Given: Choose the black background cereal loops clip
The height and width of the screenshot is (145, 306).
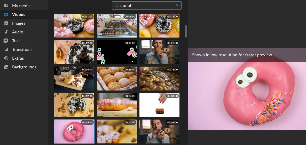Looking at the screenshot, I should coord(117,52).
